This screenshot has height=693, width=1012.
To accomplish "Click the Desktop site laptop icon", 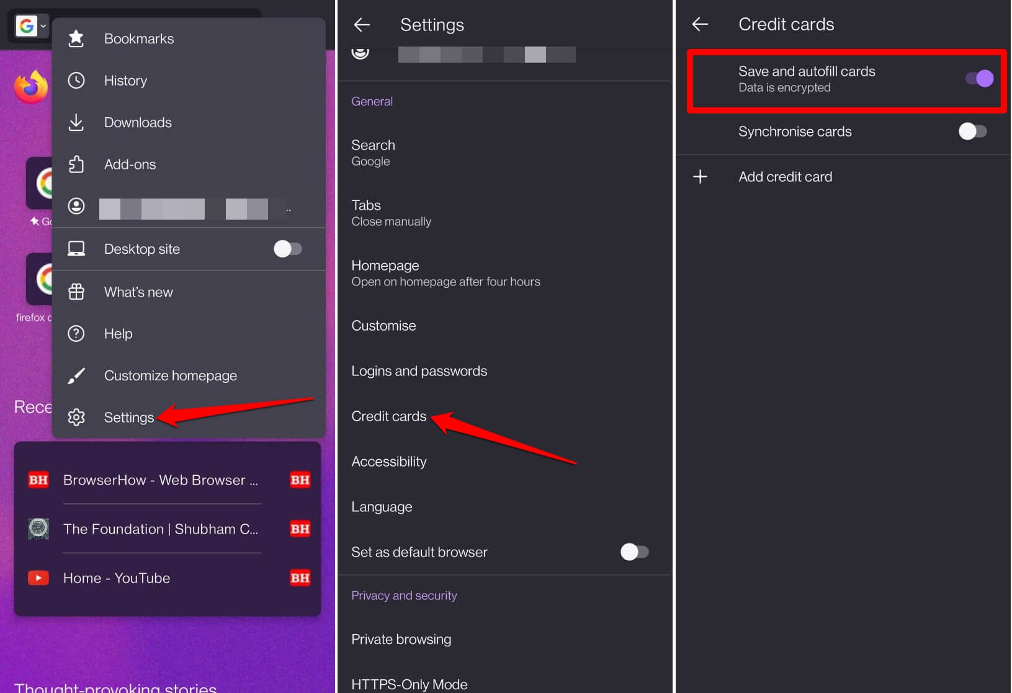I will pos(76,249).
